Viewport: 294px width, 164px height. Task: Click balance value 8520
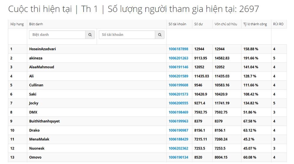point(198,157)
